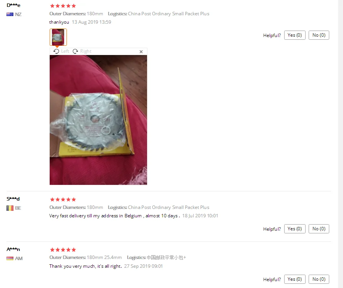Click the five-star rating of A***n
343x288 pixels.
pos(63,250)
